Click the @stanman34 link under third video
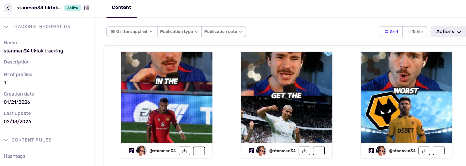 [402, 151]
